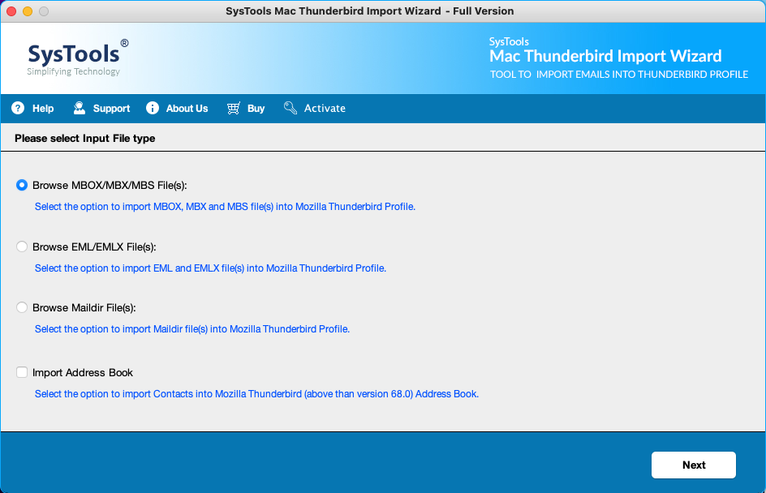
Task: Click the SysTools logo
Action: [x=78, y=58]
